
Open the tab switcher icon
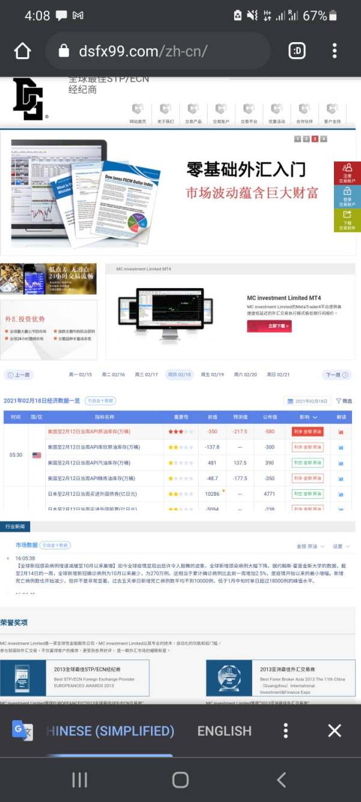point(297,51)
